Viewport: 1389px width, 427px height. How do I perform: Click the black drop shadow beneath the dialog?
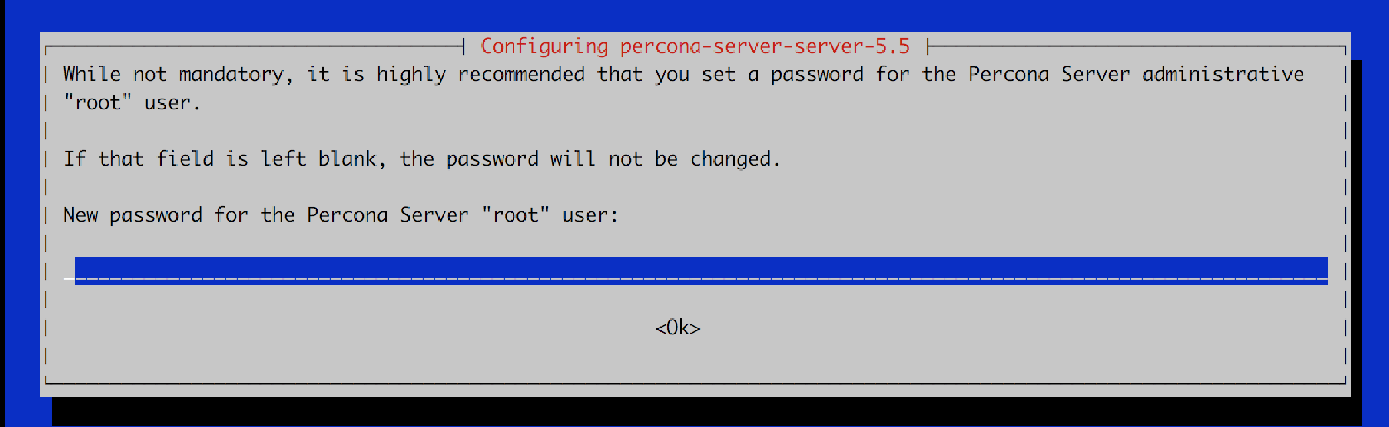pyautogui.click(x=707, y=411)
